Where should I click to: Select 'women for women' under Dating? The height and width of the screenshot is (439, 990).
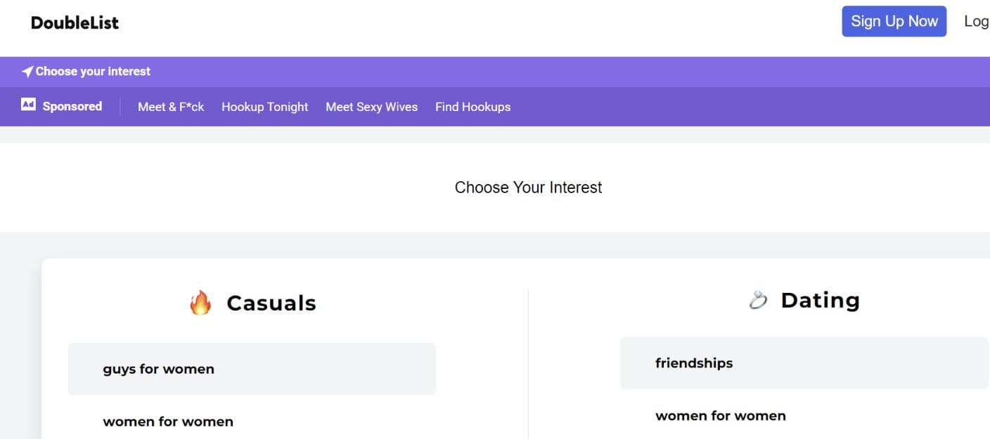click(x=720, y=416)
